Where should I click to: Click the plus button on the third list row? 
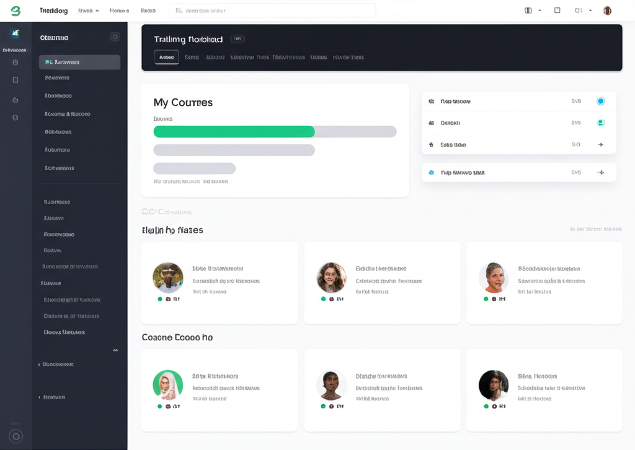(x=600, y=144)
